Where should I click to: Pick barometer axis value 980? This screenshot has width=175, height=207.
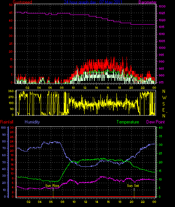162,75
